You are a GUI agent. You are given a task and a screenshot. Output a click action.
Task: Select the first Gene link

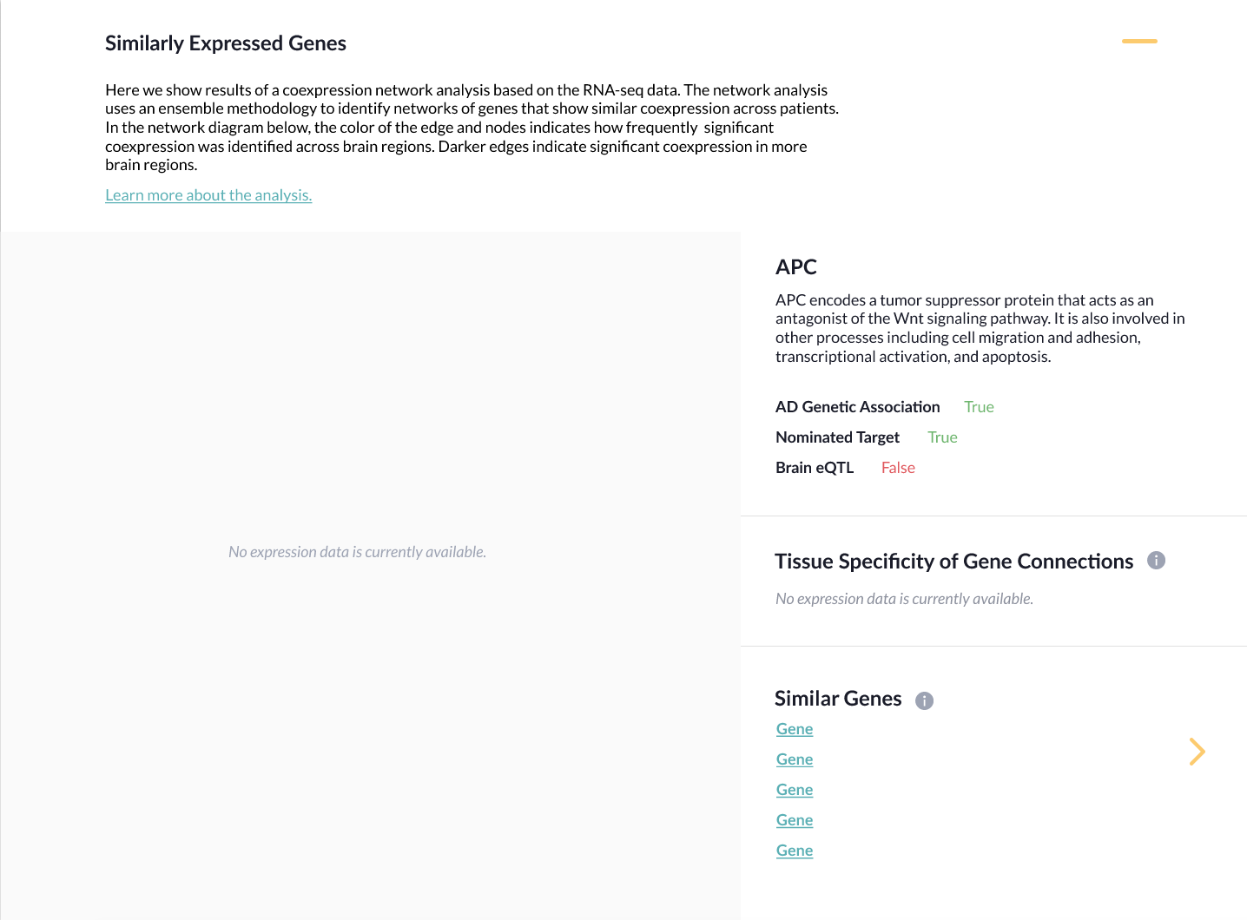pos(794,728)
